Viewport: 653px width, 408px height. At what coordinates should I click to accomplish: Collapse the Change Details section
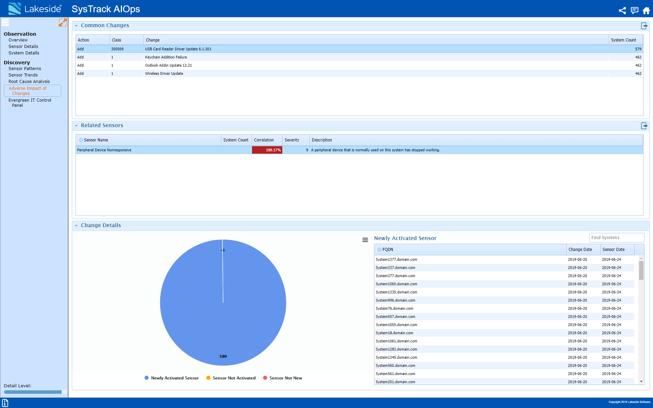pos(77,225)
